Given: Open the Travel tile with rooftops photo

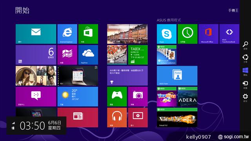Looking at the screenshot, I should tap(117, 55).
